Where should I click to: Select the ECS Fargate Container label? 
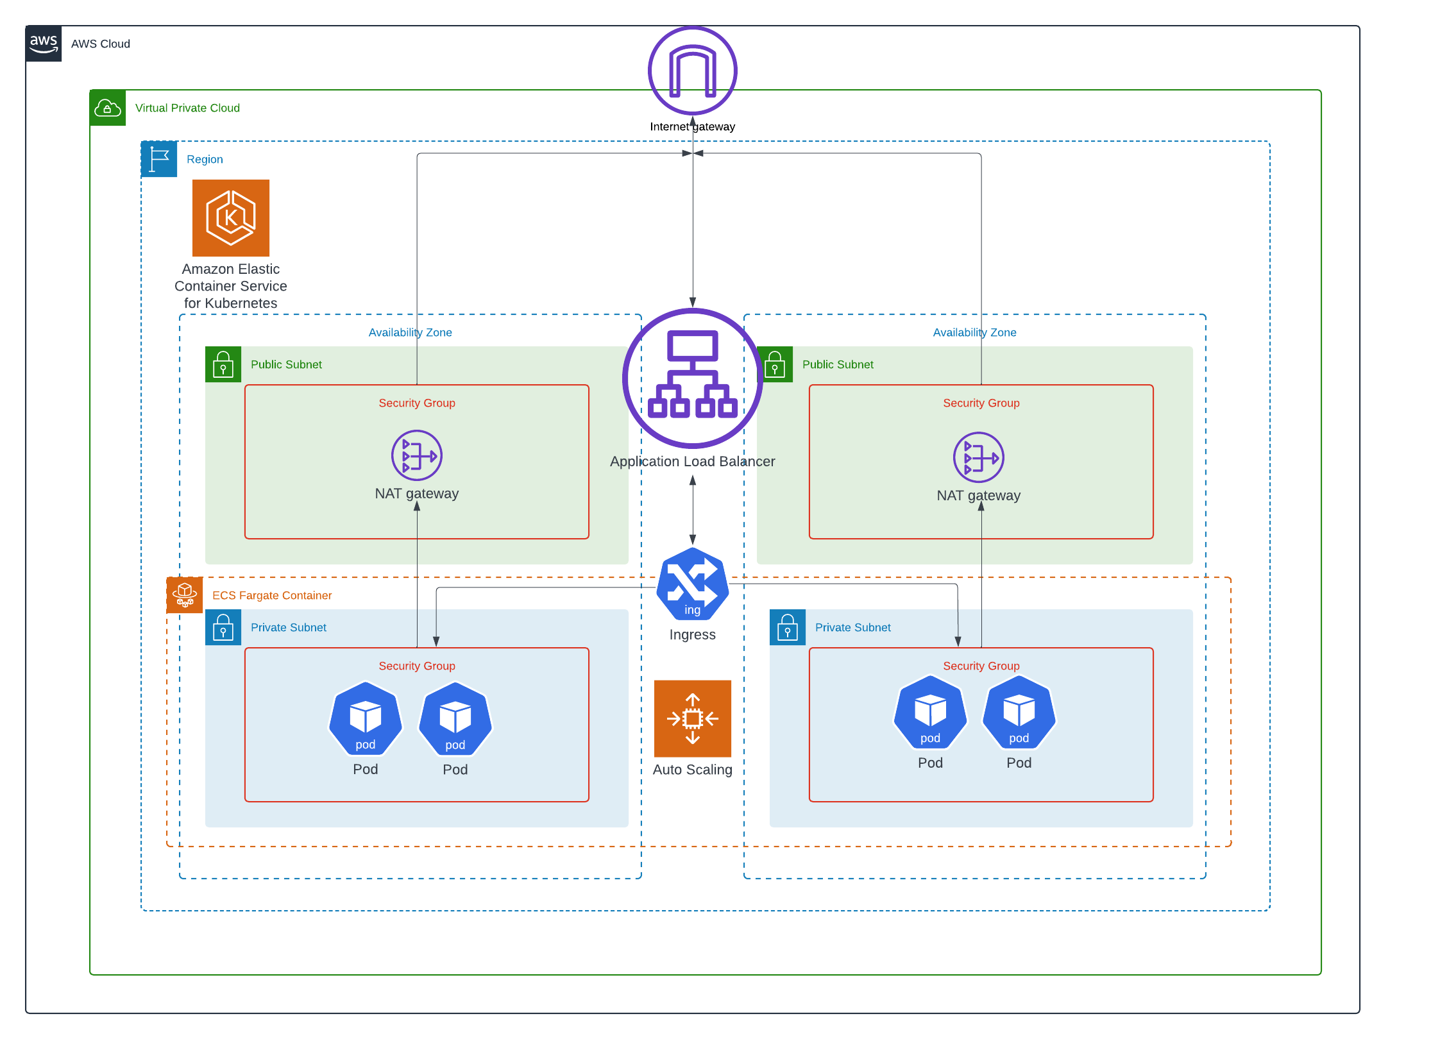click(272, 595)
